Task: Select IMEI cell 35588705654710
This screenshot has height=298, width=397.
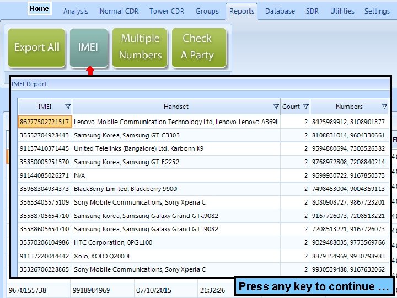Action: coord(45,216)
